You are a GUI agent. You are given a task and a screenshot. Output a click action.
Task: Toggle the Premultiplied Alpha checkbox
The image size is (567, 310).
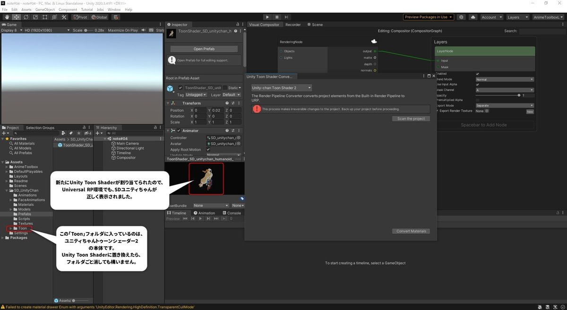(x=478, y=100)
